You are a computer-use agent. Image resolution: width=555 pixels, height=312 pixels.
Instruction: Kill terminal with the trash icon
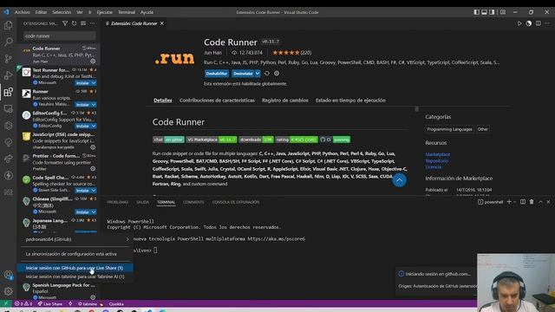[532, 202]
